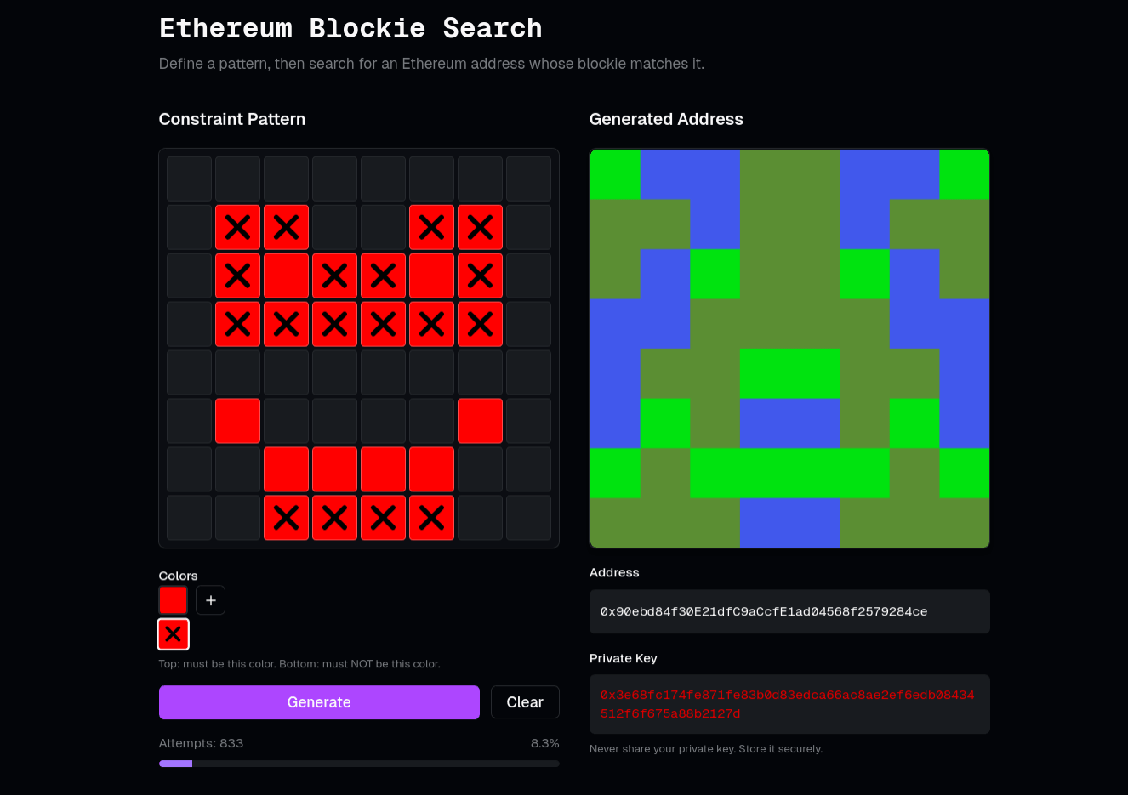
Task: Paint the empty cell at row 5, column 1
Action: click(x=189, y=372)
